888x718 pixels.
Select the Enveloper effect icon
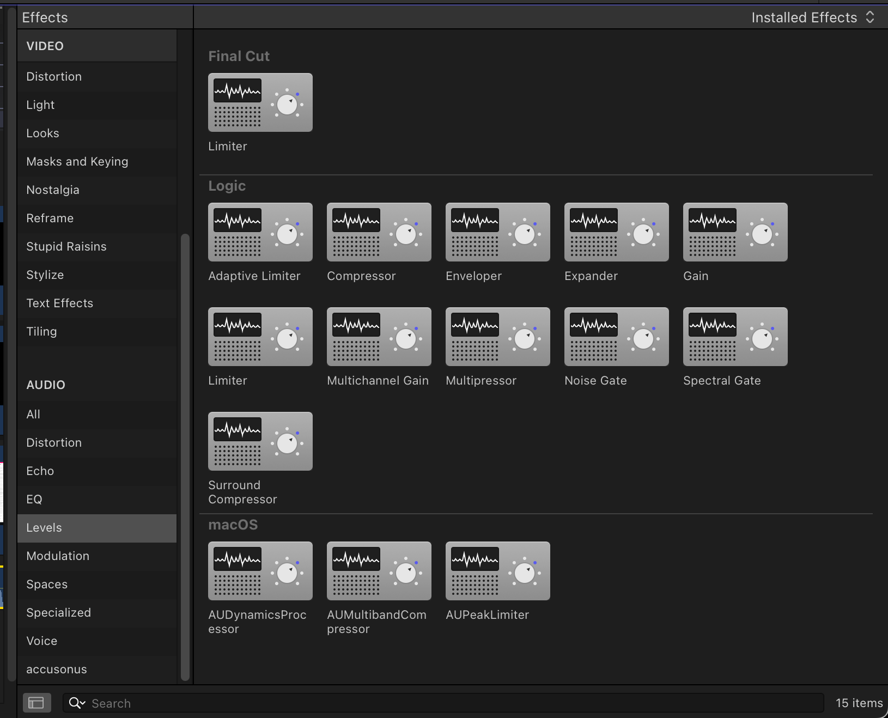click(x=498, y=232)
